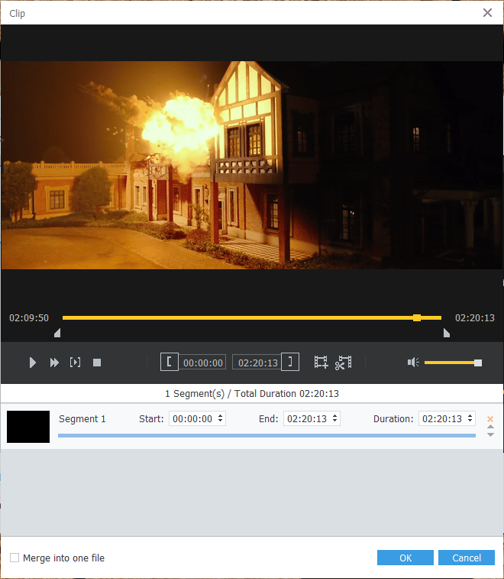
Task: Select the right trim marker
Action: point(447,333)
